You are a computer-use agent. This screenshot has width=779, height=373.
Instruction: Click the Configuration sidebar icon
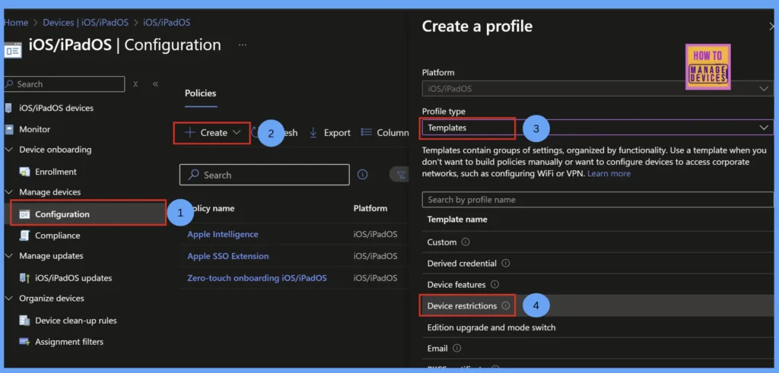(24, 214)
